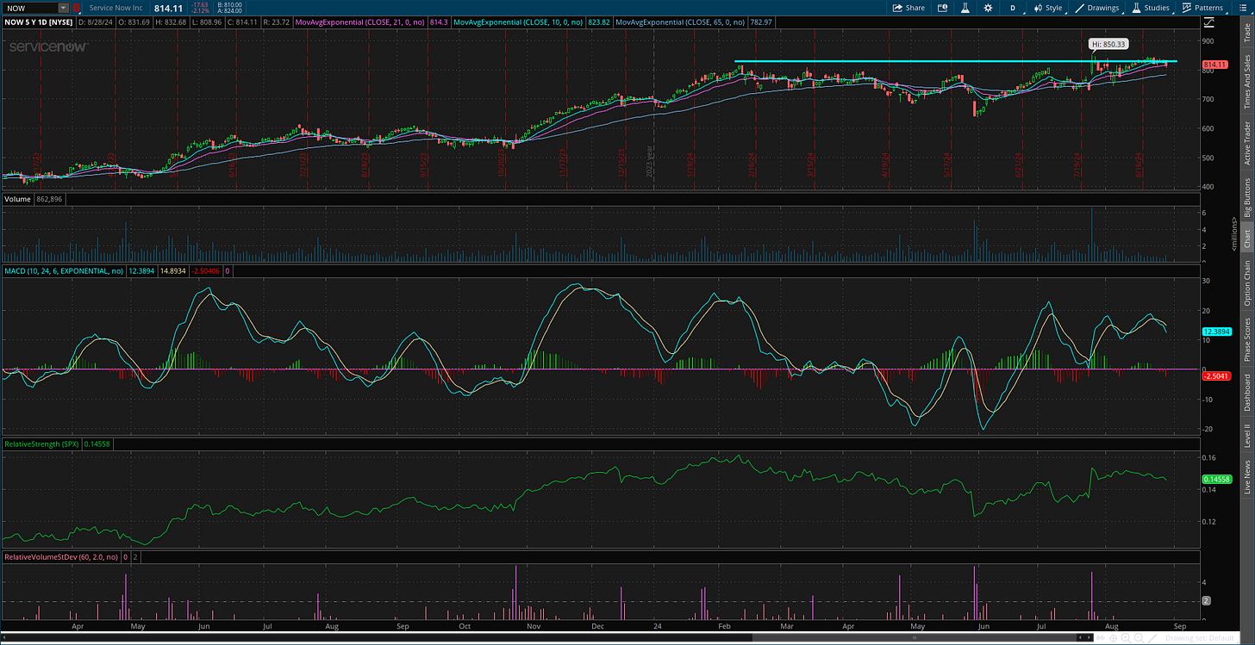
Task: Click the list menu icon at top right
Action: coord(1242,8)
